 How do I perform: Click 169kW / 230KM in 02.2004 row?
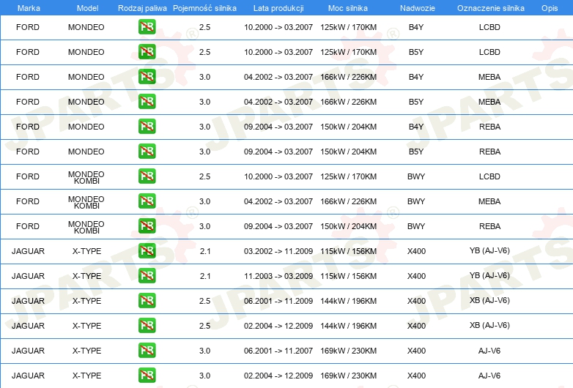click(x=348, y=376)
